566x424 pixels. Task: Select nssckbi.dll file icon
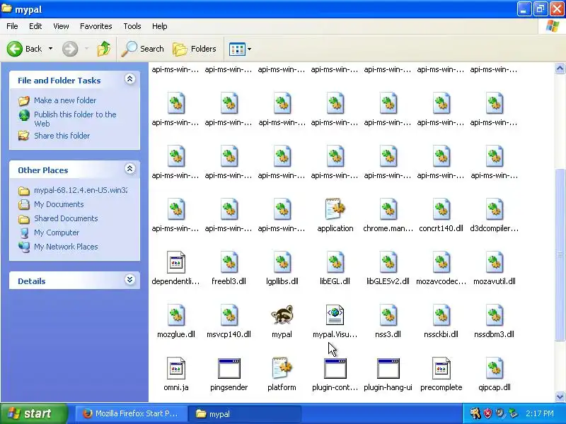441,315
